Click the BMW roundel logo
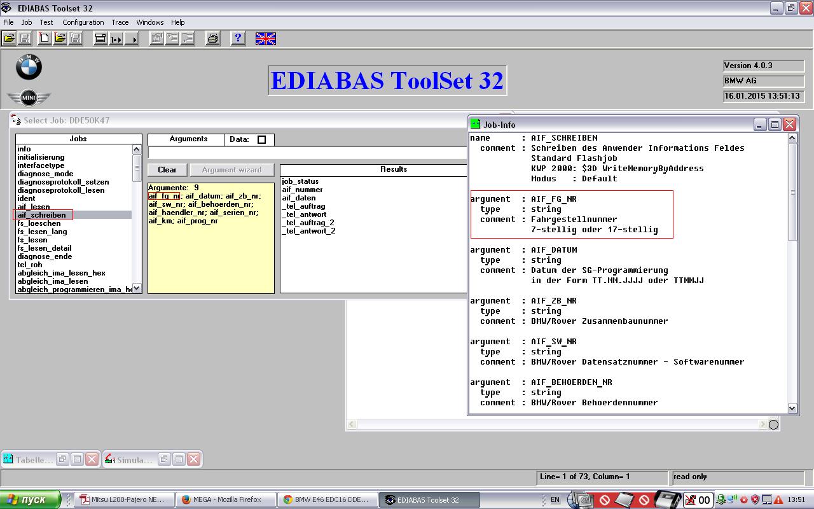This screenshot has width=814, height=509. pos(29,67)
